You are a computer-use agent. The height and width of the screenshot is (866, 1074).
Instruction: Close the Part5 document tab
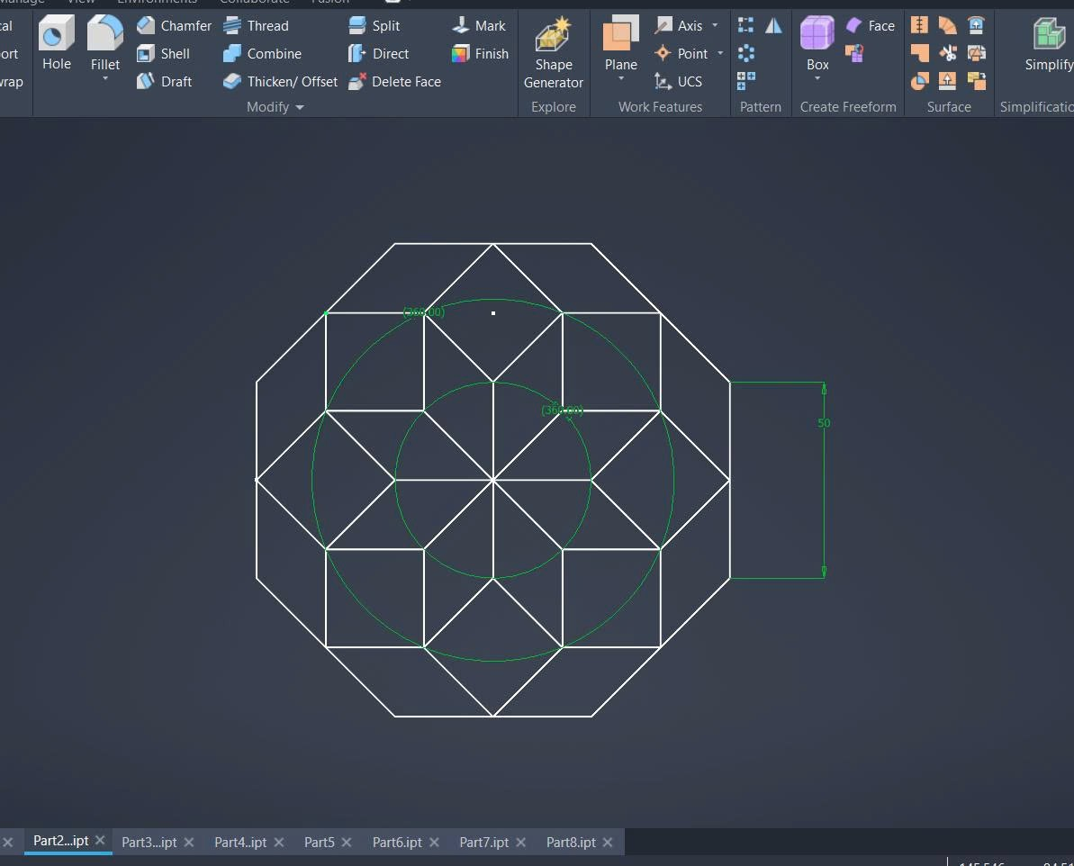point(347,842)
